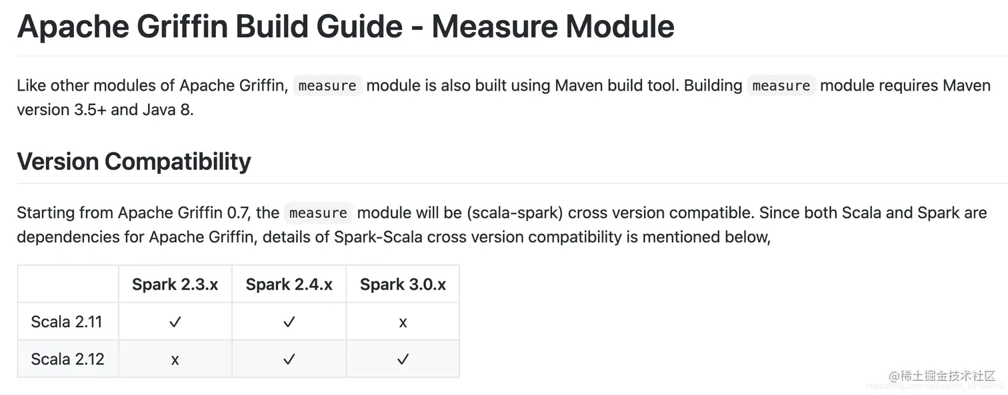Click the Version Compatibility heading
Viewport: 1008px width, 395px height.
coord(134,161)
